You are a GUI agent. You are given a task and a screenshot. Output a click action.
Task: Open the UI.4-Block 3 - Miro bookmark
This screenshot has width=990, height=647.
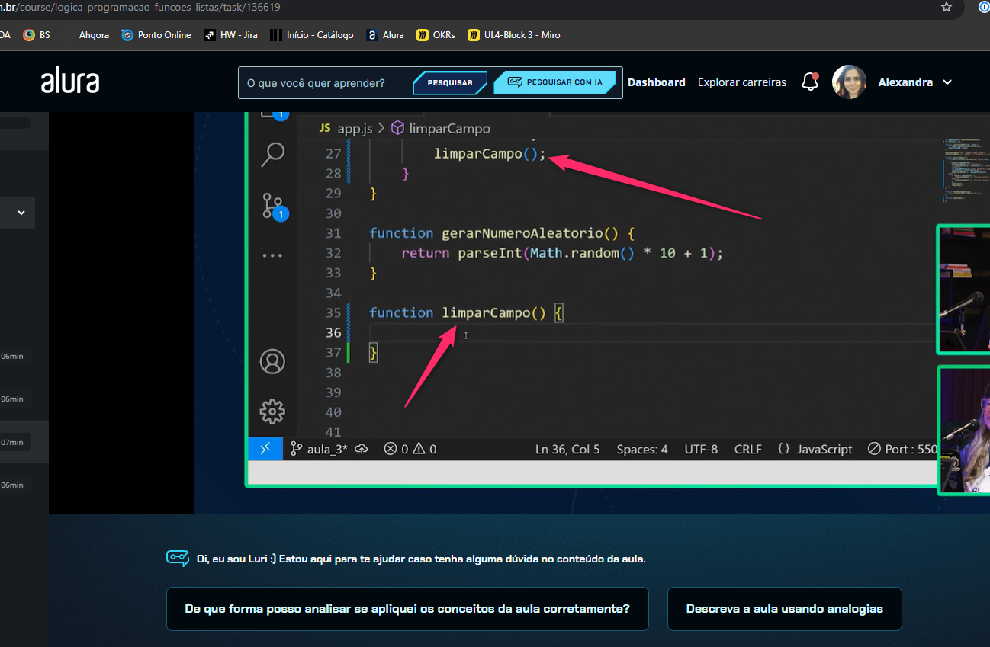point(514,35)
